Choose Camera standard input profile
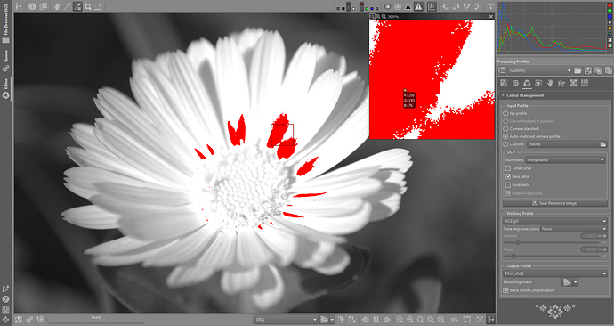 (505, 128)
